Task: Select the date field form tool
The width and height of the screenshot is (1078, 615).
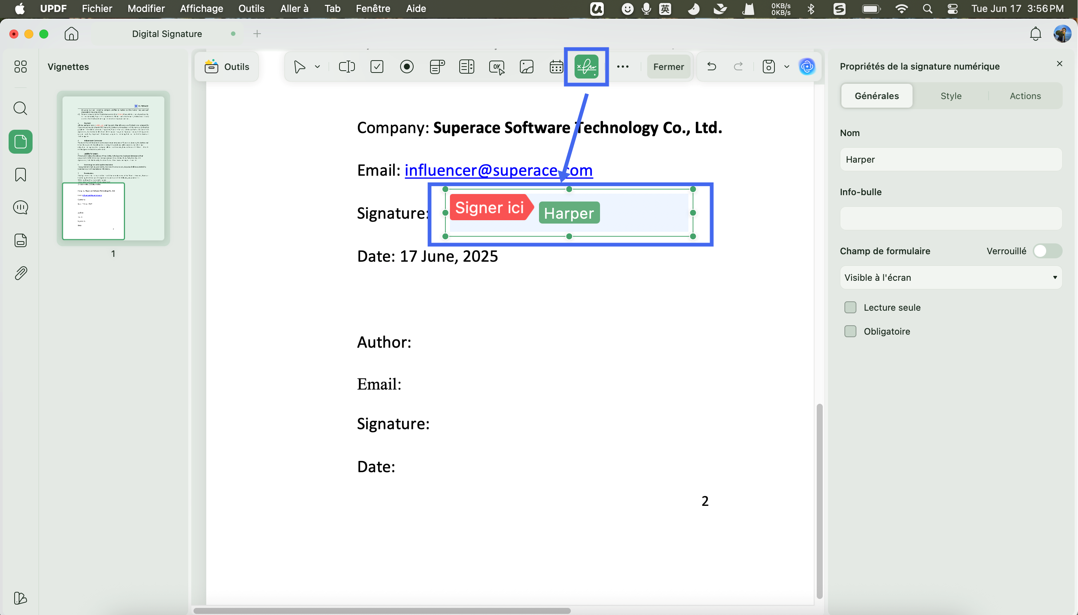Action: (556, 67)
